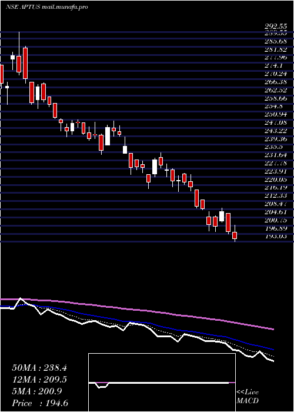This screenshot has width=294, height=412.
Task: Click the 50MA : 238.4 readout
Action: [39, 368]
